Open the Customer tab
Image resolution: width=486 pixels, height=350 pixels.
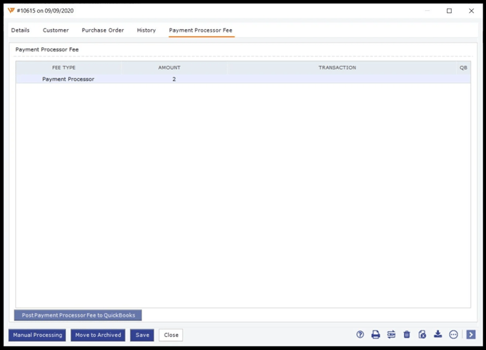point(56,30)
